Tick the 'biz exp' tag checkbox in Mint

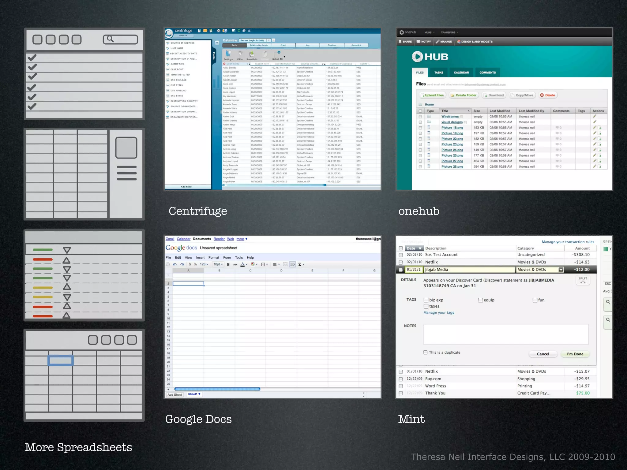[x=426, y=300]
